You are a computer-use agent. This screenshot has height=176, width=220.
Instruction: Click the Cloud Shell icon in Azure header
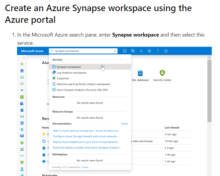[125, 51]
